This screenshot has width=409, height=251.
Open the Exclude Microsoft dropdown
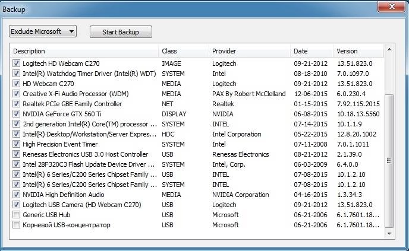(x=43, y=31)
